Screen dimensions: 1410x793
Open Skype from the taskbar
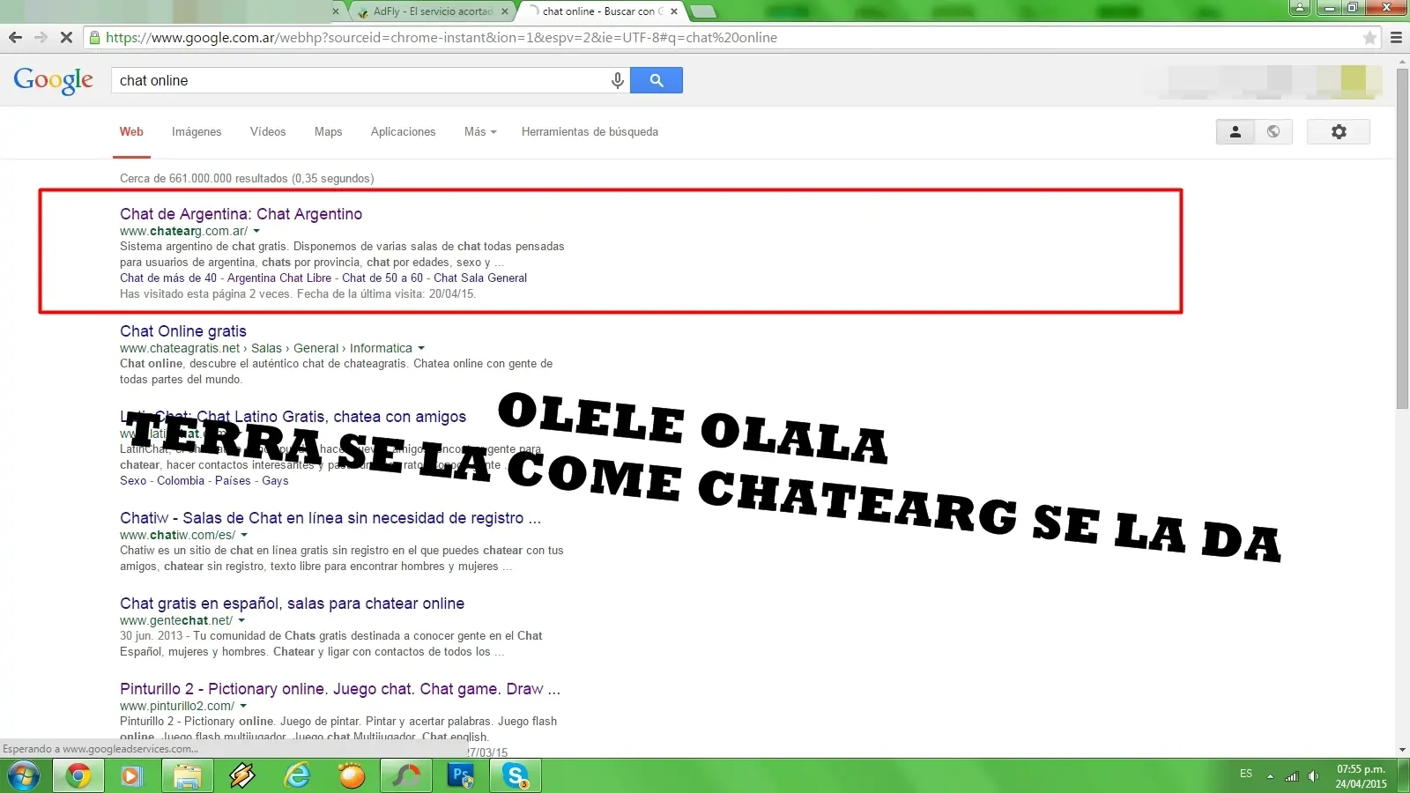[516, 776]
